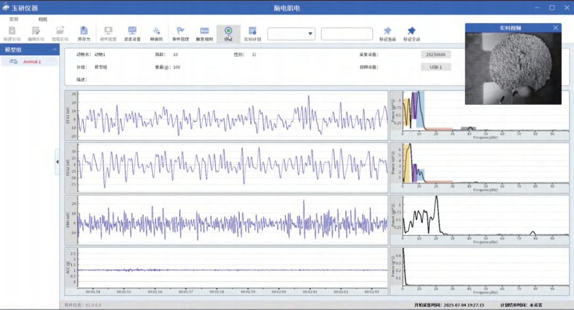Collapse the 模型组 group header

click(x=55, y=49)
